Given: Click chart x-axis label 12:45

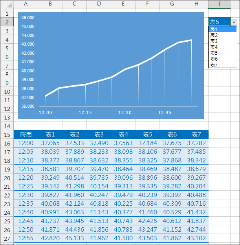Looking at the screenshot, I should point(165,112).
